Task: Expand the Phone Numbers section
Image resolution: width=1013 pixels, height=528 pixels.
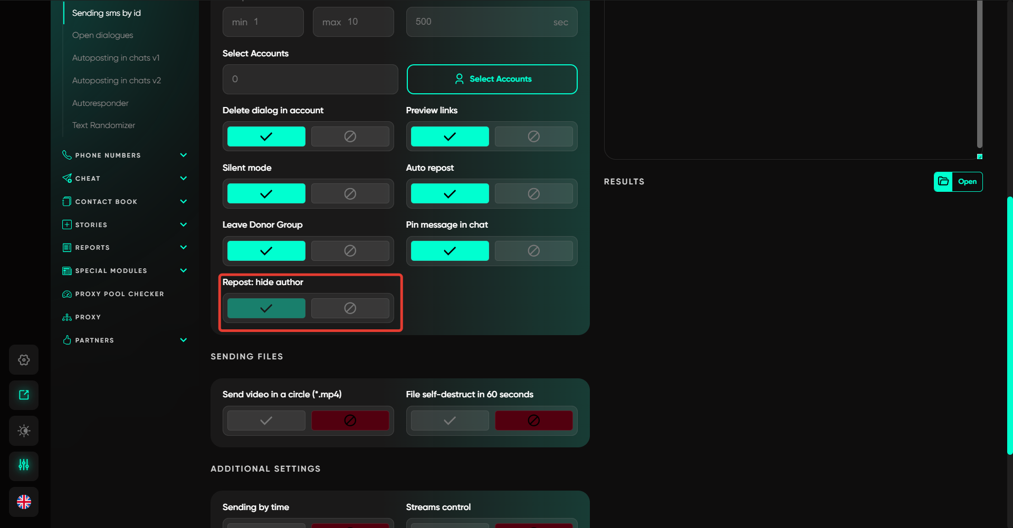Action: click(x=183, y=155)
